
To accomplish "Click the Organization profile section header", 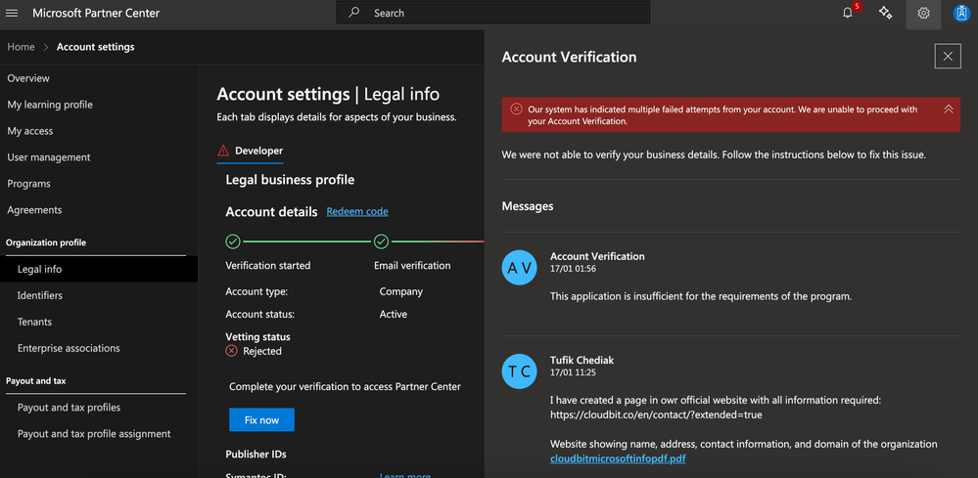I will click(x=46, y=242).
